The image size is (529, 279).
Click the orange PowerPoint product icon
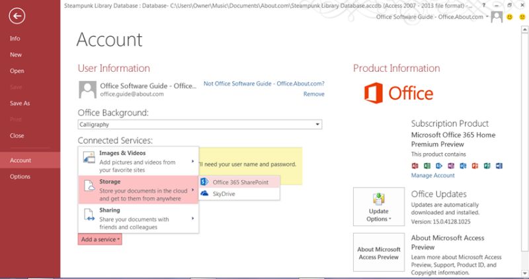click(x=475, y=166)
